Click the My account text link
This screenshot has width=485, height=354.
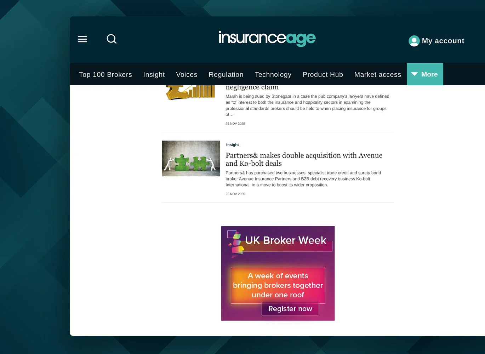pos(443,41)
